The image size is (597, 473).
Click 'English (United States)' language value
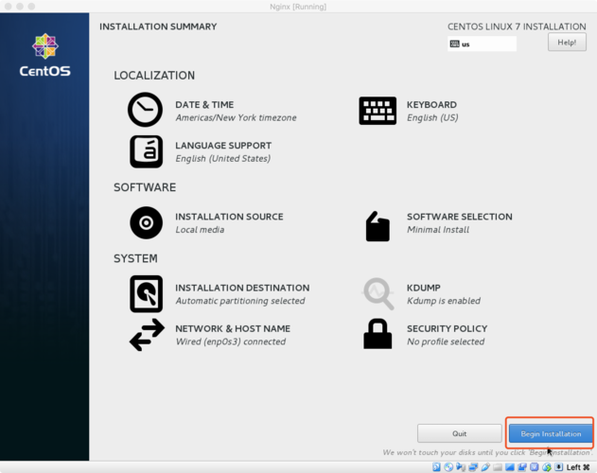coord(223,158)
